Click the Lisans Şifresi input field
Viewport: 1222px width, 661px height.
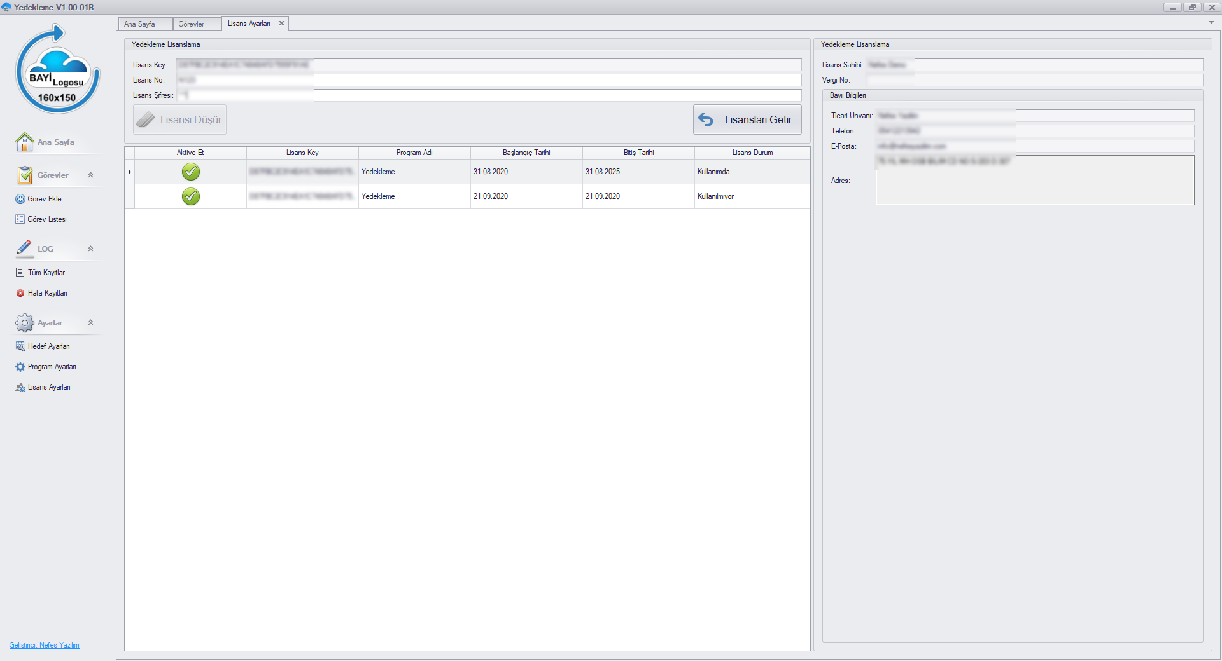pyautogui.click(x=490, y=95)
